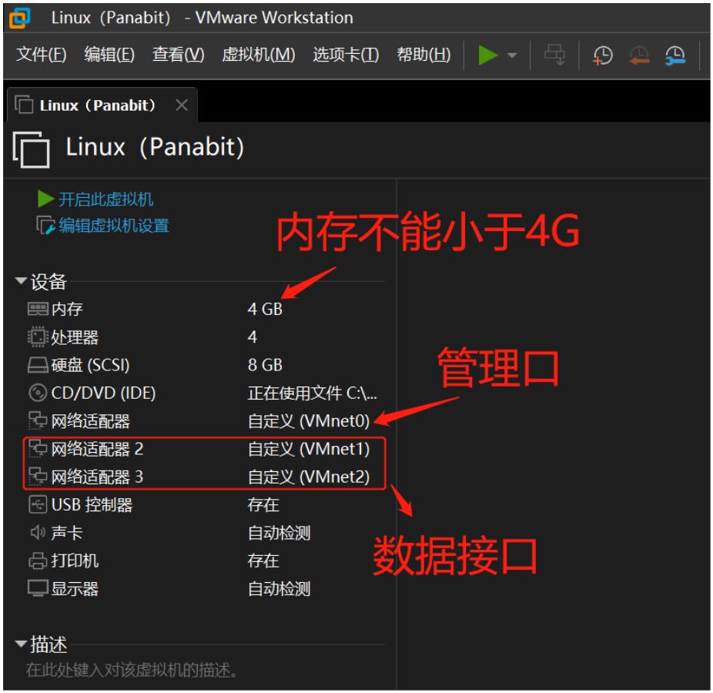Take a snapshot with the clock-plus icon
Screen dimensions: 713x693
602,55
